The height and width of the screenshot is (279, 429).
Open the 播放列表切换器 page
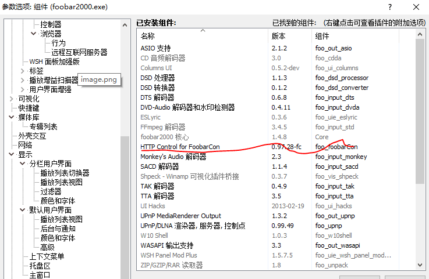click(x=65, y=173)
